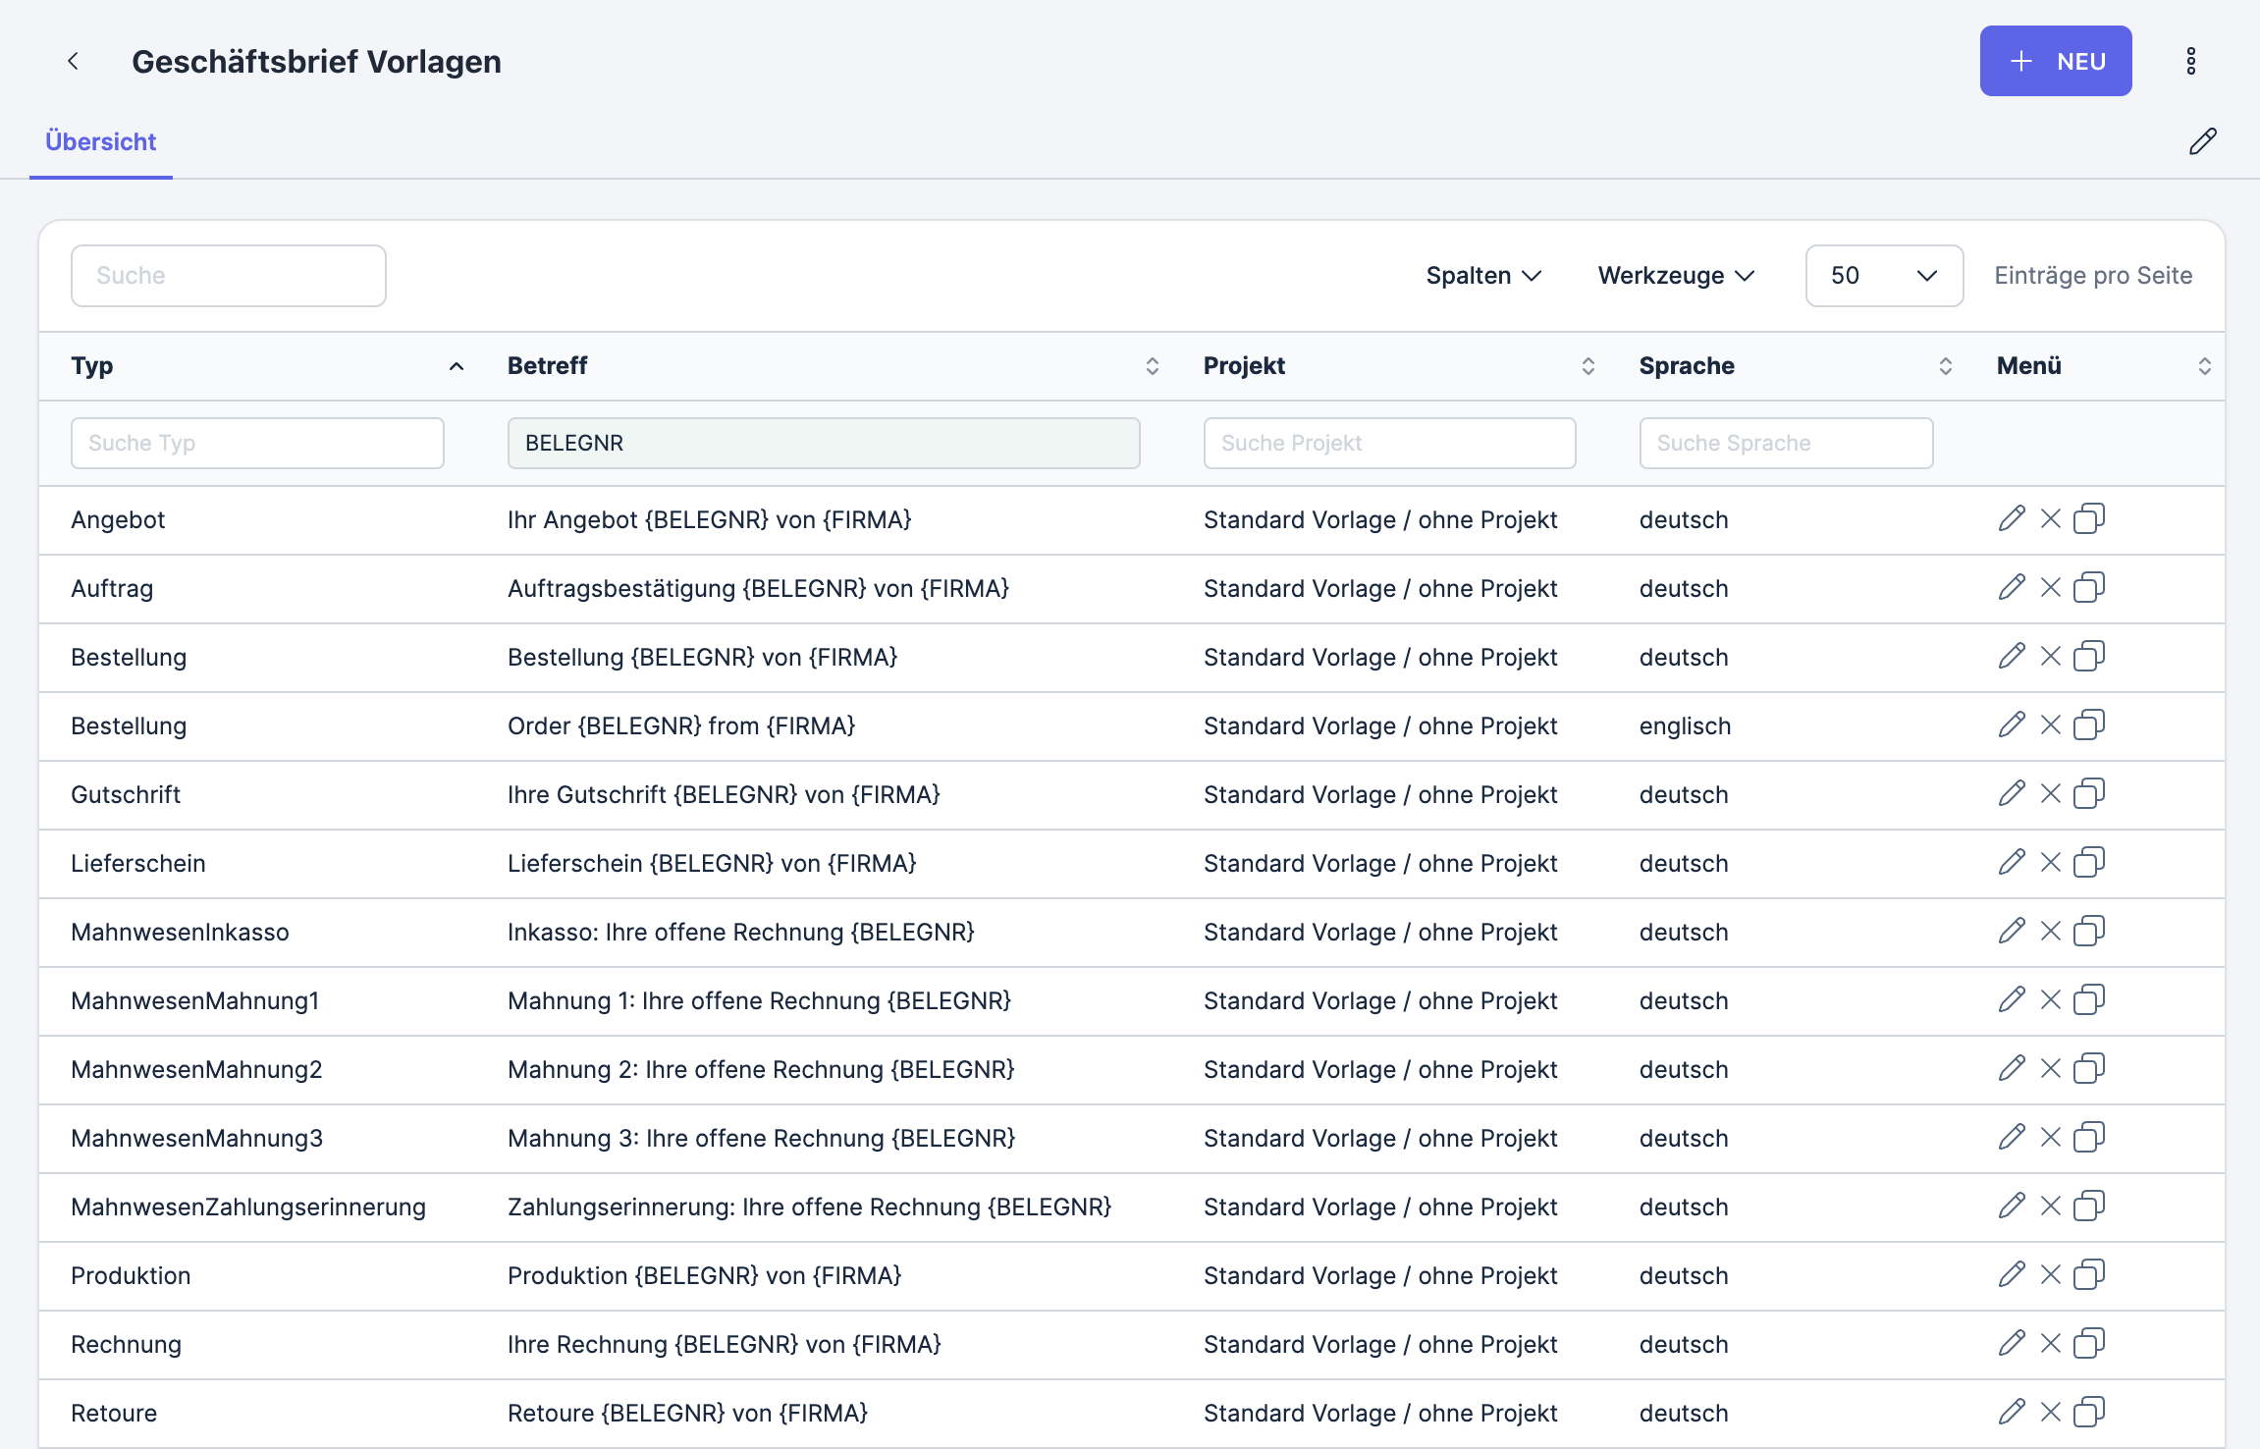Copy the Retoure template row
Image resolution: width=2260 pixels, height=1449 pixels.
pyautogui.click(x=2088, y=1412)
